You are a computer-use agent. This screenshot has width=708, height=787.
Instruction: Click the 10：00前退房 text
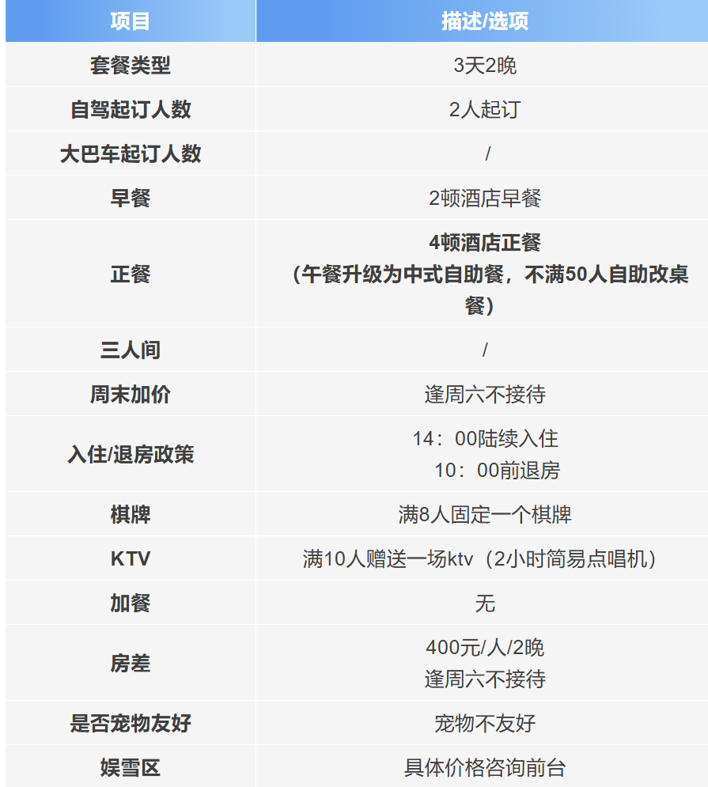coord(496,471)
